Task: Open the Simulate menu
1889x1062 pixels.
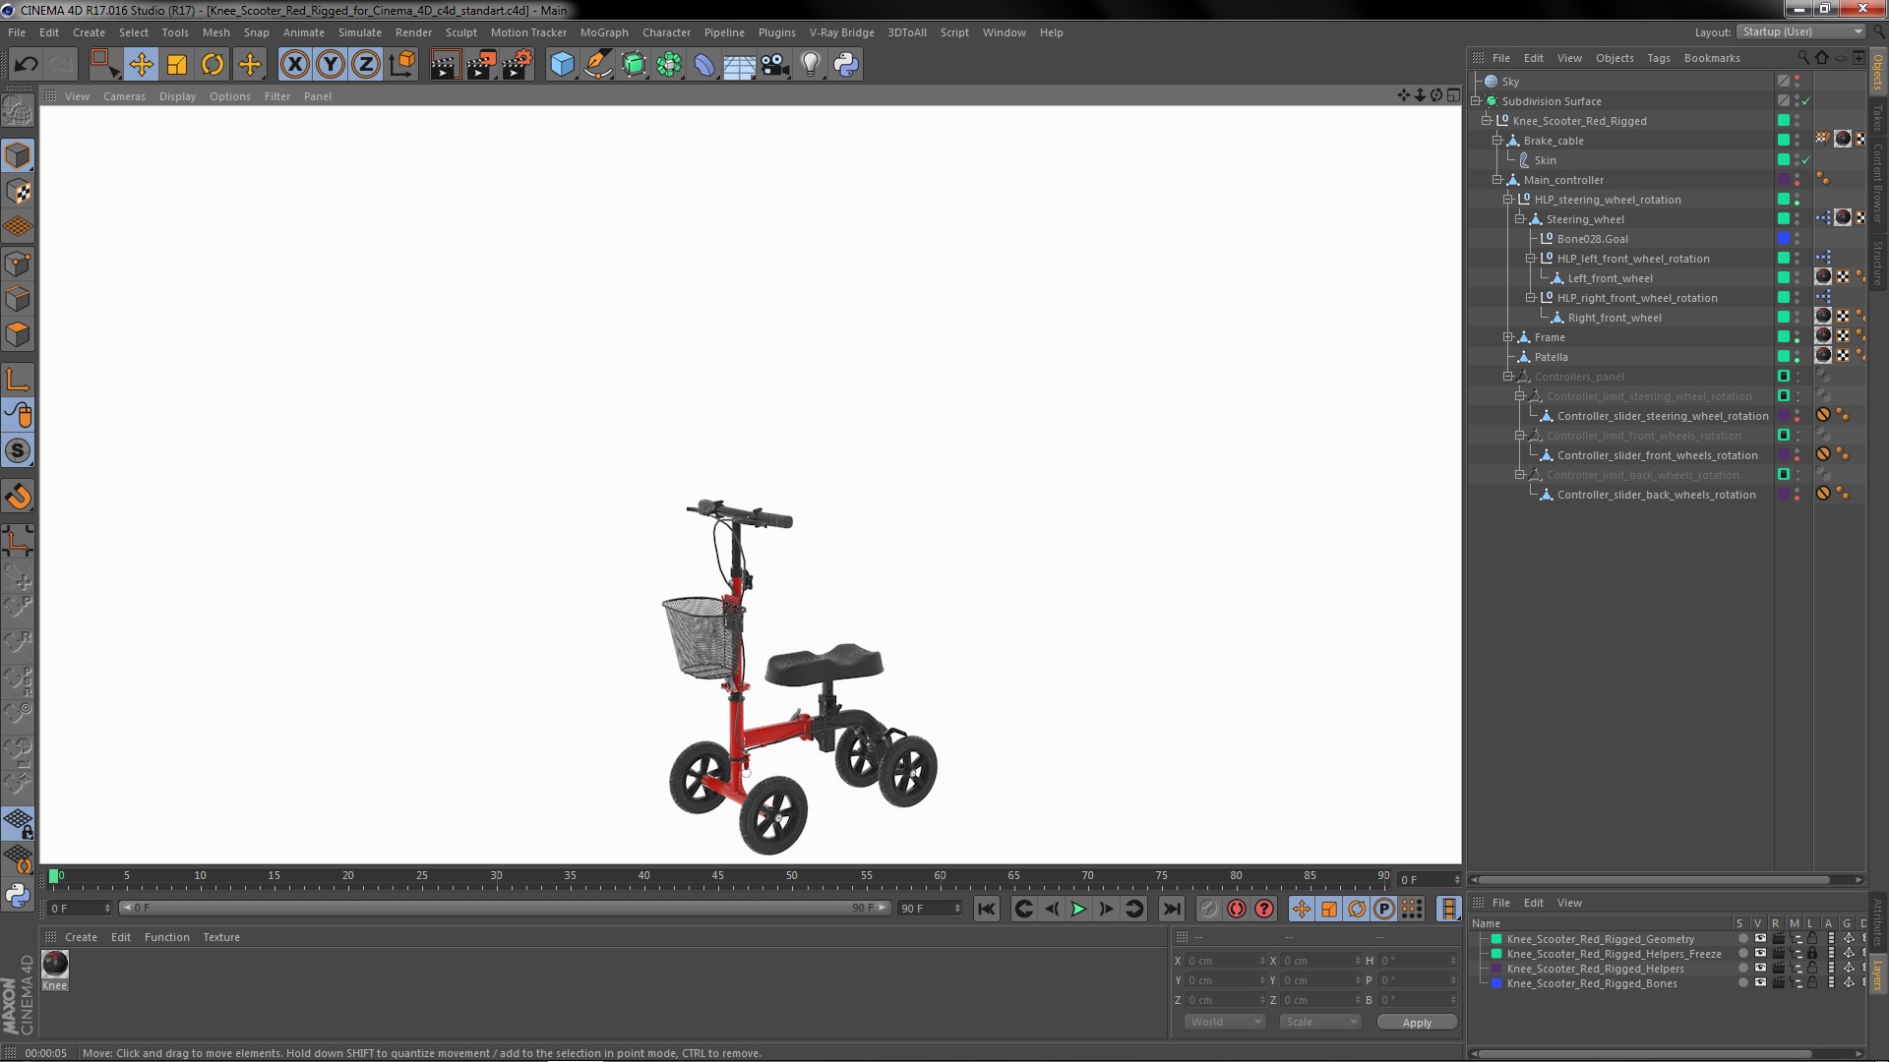Action: [x=359, y=32]
